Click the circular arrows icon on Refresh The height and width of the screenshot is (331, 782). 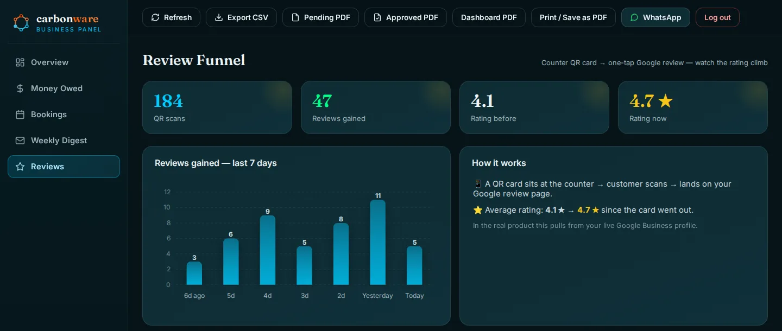coord(155,17)
